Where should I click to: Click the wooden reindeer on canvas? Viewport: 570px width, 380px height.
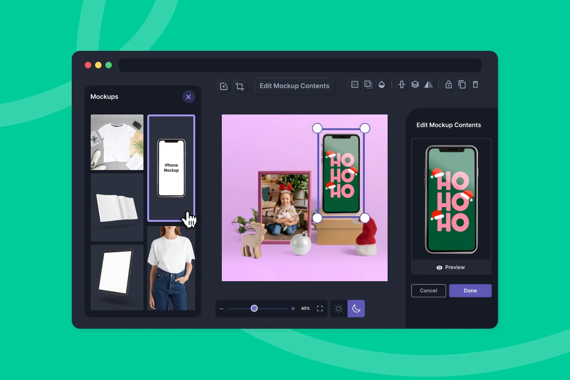[252, 239]
